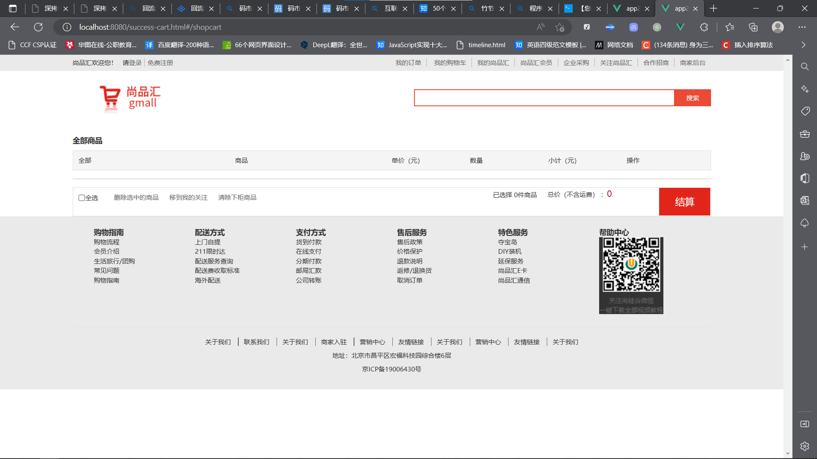Click the sidebar add plus icon

pos(805,247)
